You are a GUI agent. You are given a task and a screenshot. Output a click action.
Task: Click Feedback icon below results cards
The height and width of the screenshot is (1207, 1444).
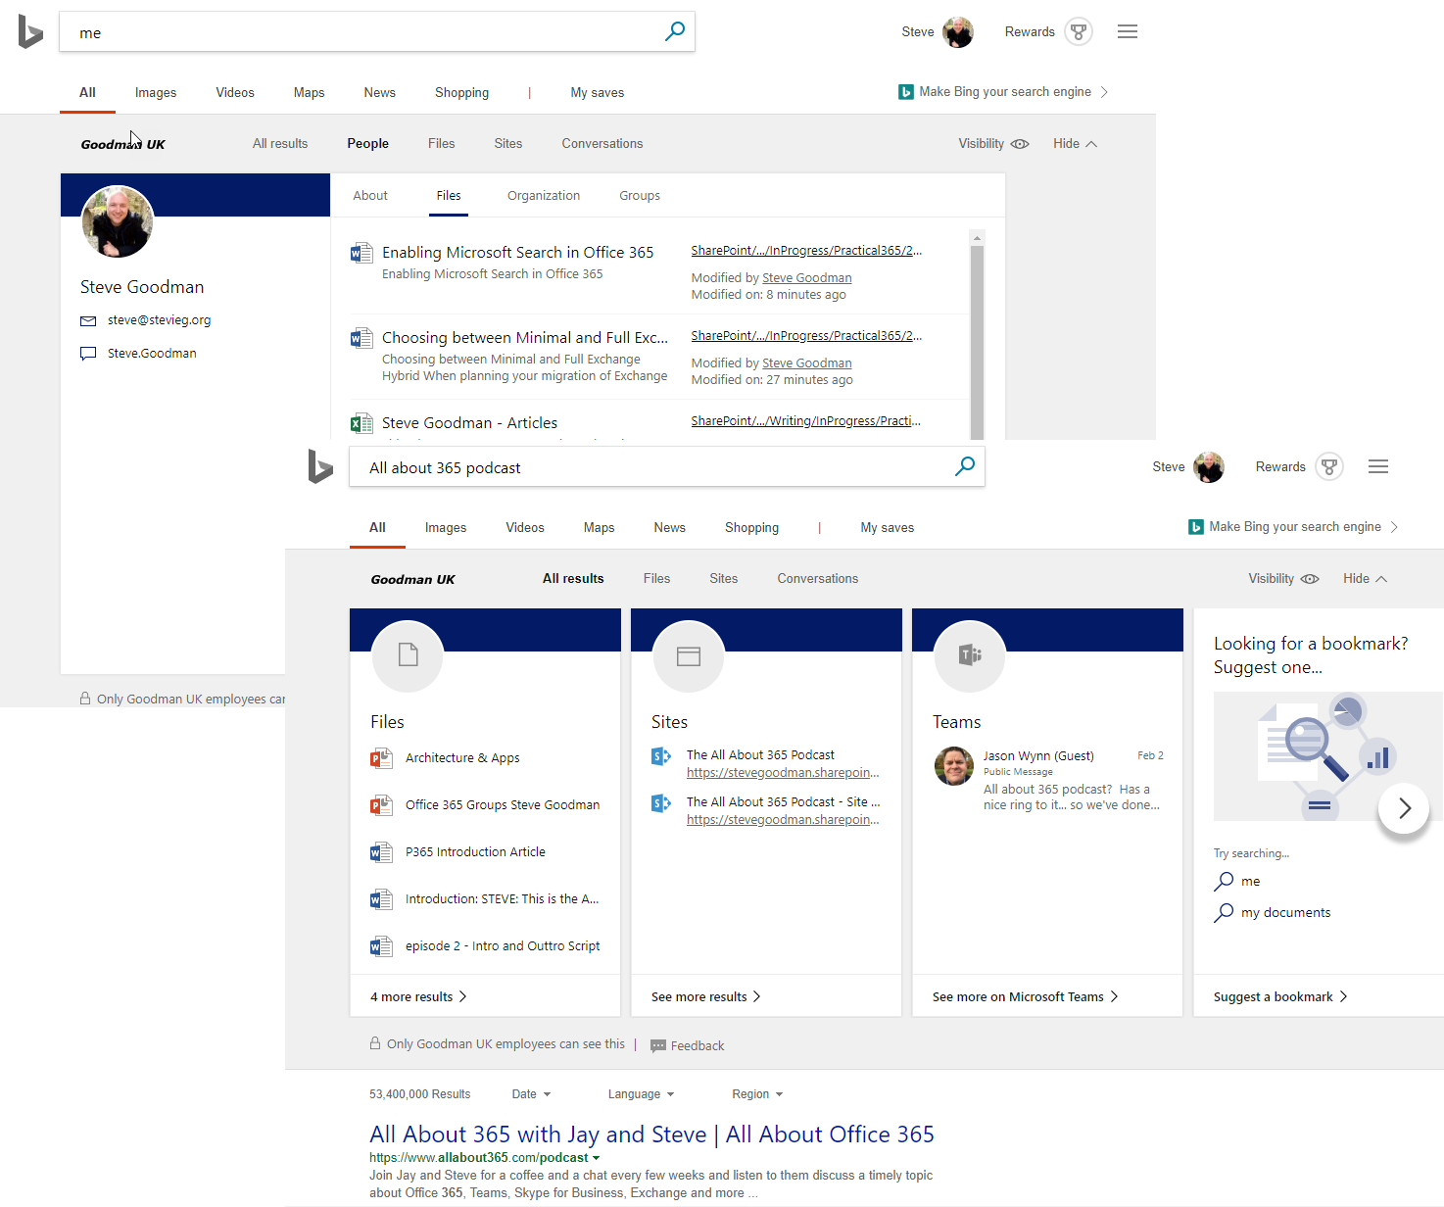click(658, 1046)
